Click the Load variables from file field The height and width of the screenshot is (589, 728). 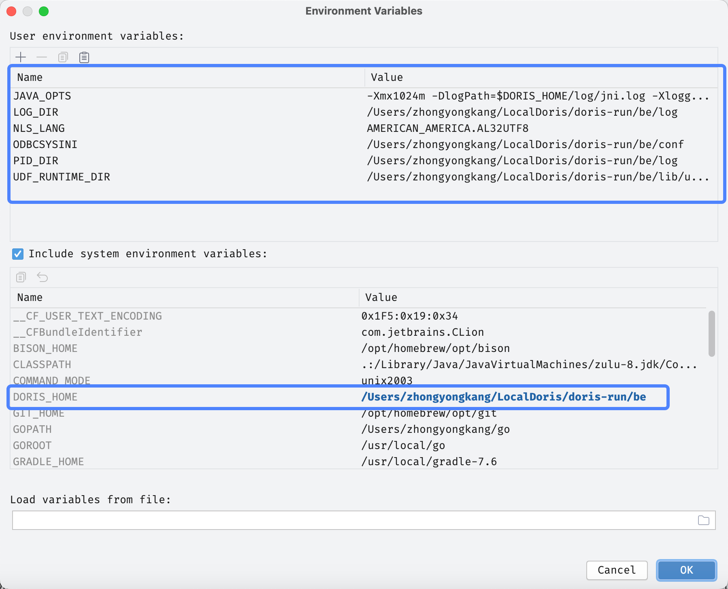pos(352,520)
